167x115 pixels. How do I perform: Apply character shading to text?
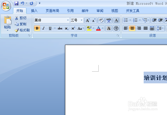tap(109, 28)
